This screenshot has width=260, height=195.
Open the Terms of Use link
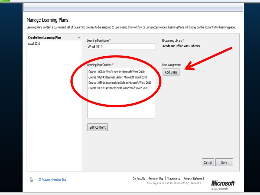pos(156,178)
